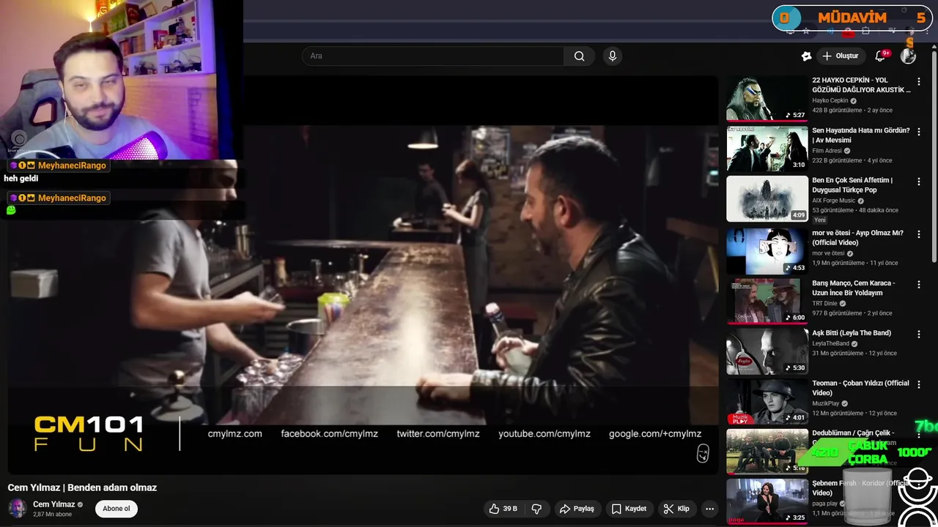938x527 pixels.
Task: Dislike the video with thumbs down
Action: click(x=536, y=509)
